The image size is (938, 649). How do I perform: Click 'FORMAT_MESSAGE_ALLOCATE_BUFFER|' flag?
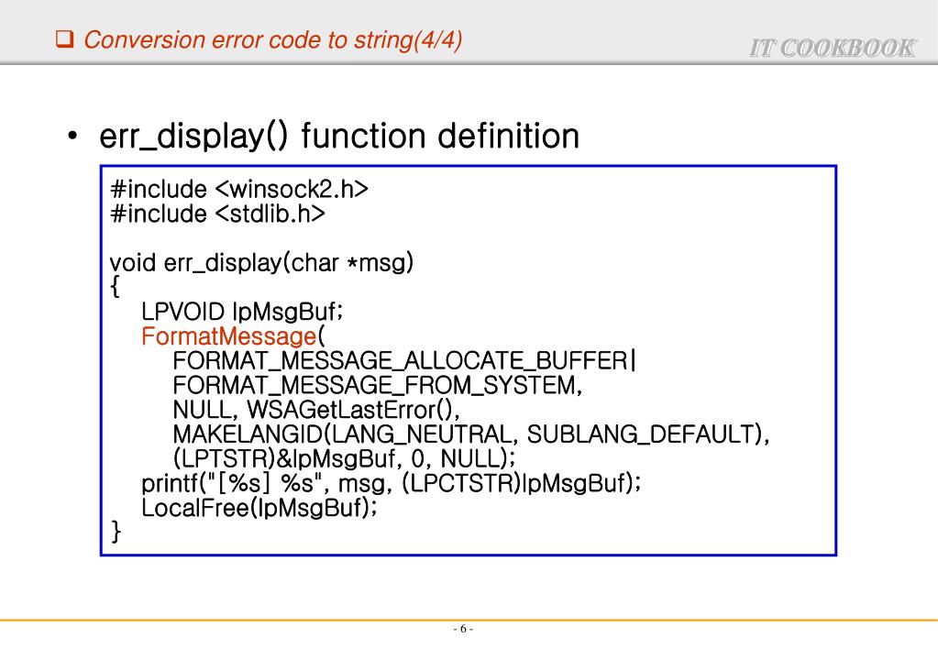[x=404, y=360]
